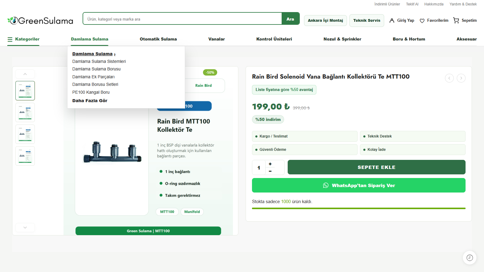Click the -50% discount badge

[210, 73]
